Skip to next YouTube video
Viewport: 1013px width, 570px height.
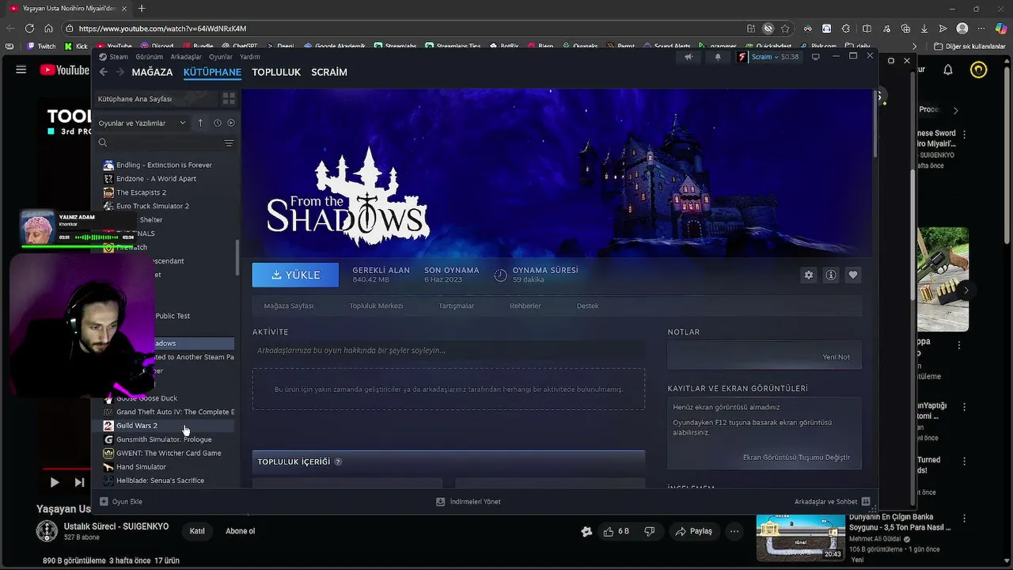click(79, 482)
